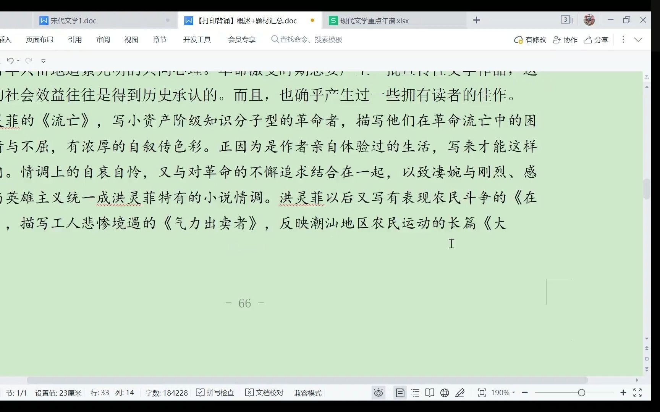Open the undo history dropdown arrow
The image size is (660, 412).
(18, 61)
